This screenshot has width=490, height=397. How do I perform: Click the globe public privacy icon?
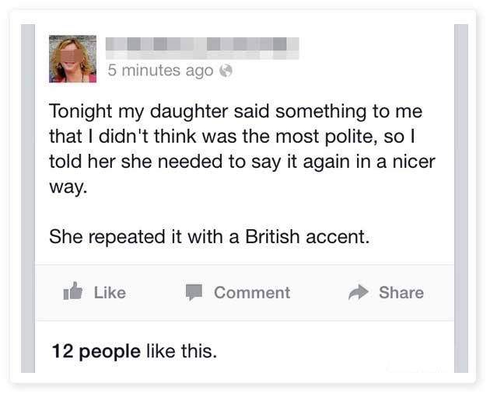(x=226, y=71)
